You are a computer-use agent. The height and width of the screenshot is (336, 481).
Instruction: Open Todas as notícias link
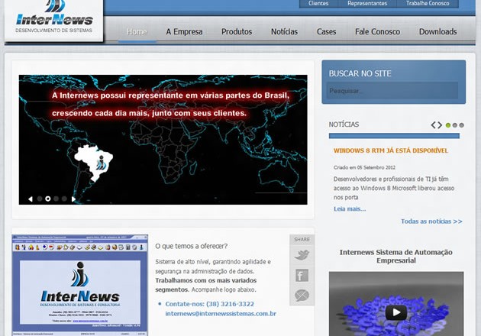431,221
